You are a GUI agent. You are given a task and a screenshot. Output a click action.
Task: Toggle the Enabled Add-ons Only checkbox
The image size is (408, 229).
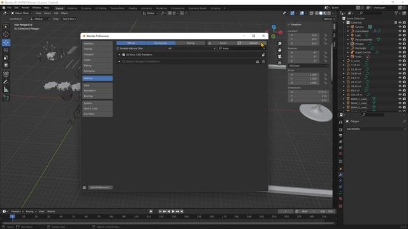(x=118, y=48)
